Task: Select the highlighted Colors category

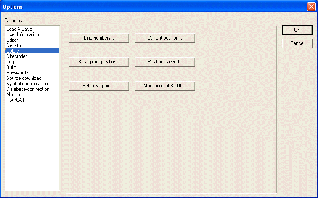Action: [x=32, y=51]
